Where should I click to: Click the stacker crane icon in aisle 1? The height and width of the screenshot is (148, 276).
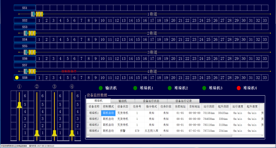point(37,14)
